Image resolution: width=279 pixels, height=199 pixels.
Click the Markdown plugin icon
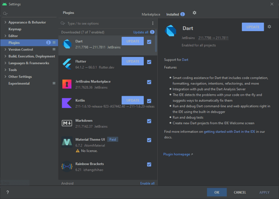click(x=67, y=123)
